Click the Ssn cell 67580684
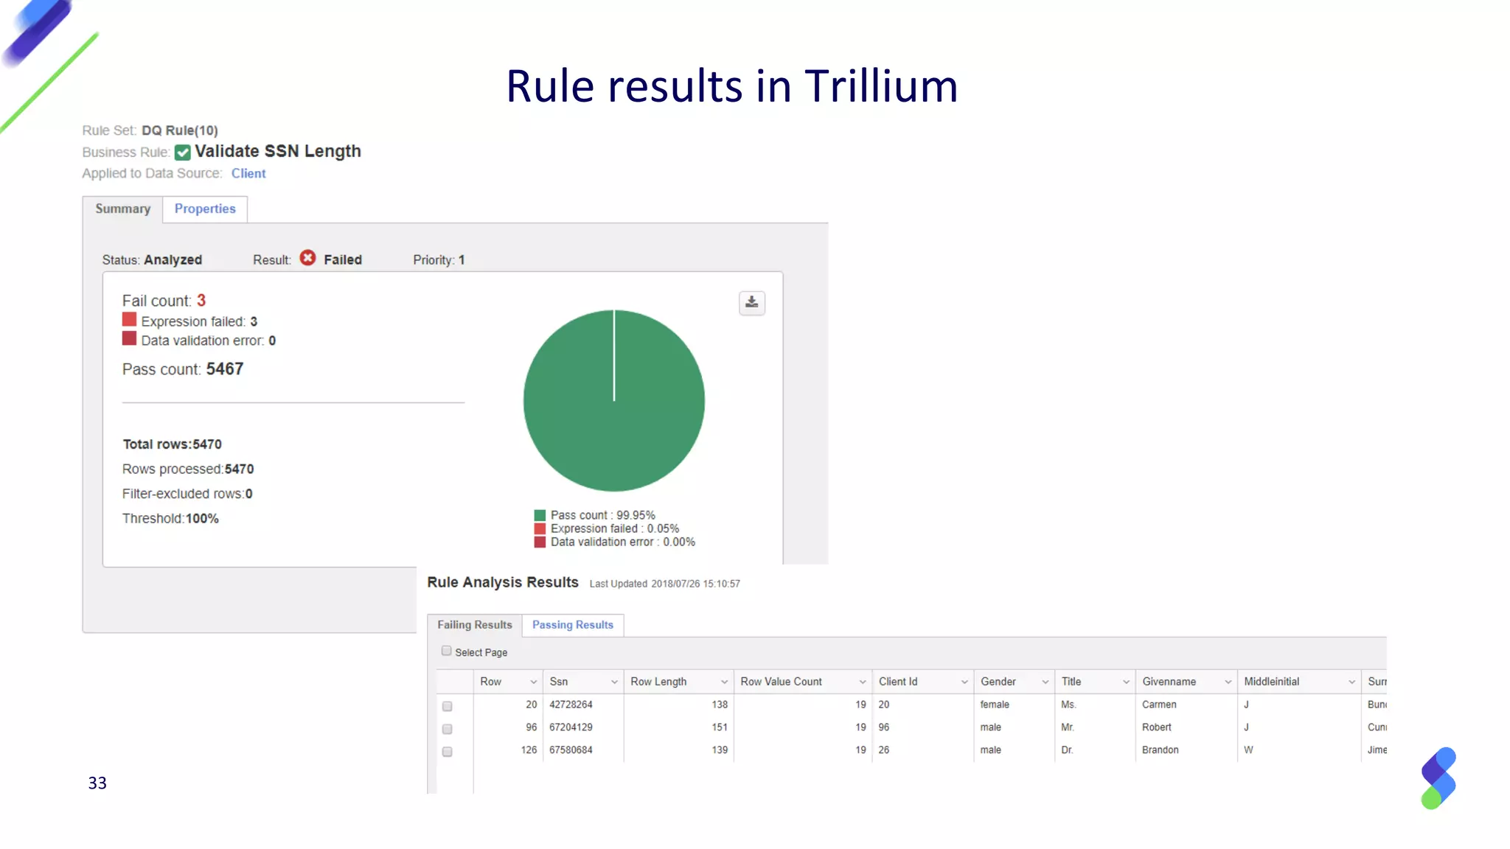The image size is (1510, 849). click(x=571, y=750)
